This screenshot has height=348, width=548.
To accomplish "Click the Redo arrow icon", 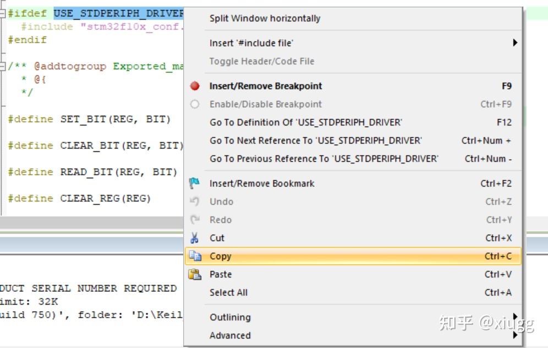I will (195, 220).
